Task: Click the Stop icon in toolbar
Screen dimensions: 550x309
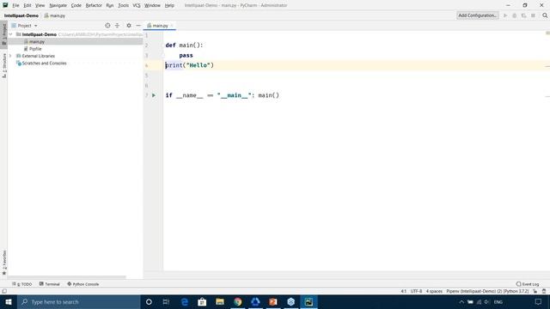Action: coord(533,15)
